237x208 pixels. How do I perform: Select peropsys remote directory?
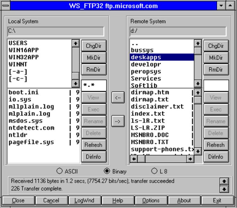(162, 71)
